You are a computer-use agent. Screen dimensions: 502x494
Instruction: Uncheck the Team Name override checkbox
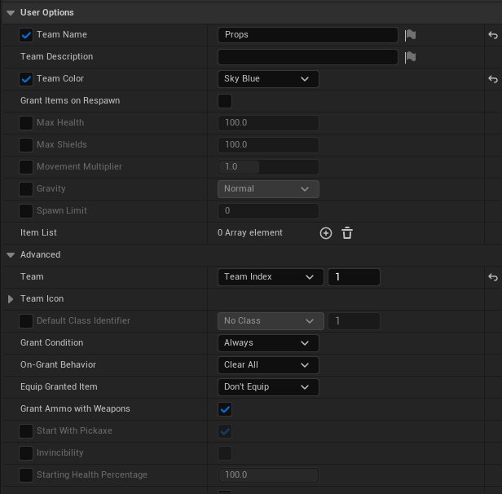(x=26, y=35)
